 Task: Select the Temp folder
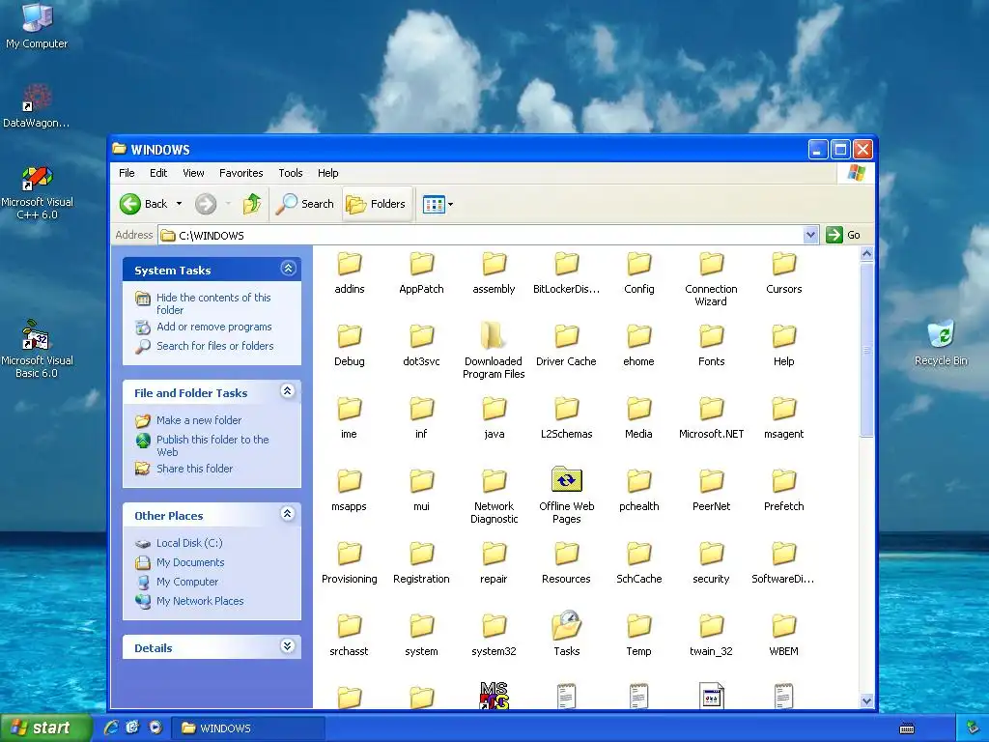(x=638, y=636)
